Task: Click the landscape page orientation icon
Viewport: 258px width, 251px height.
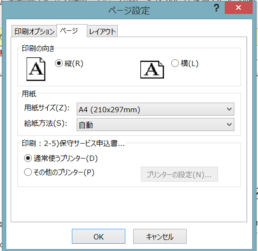Action: [152, 69]
